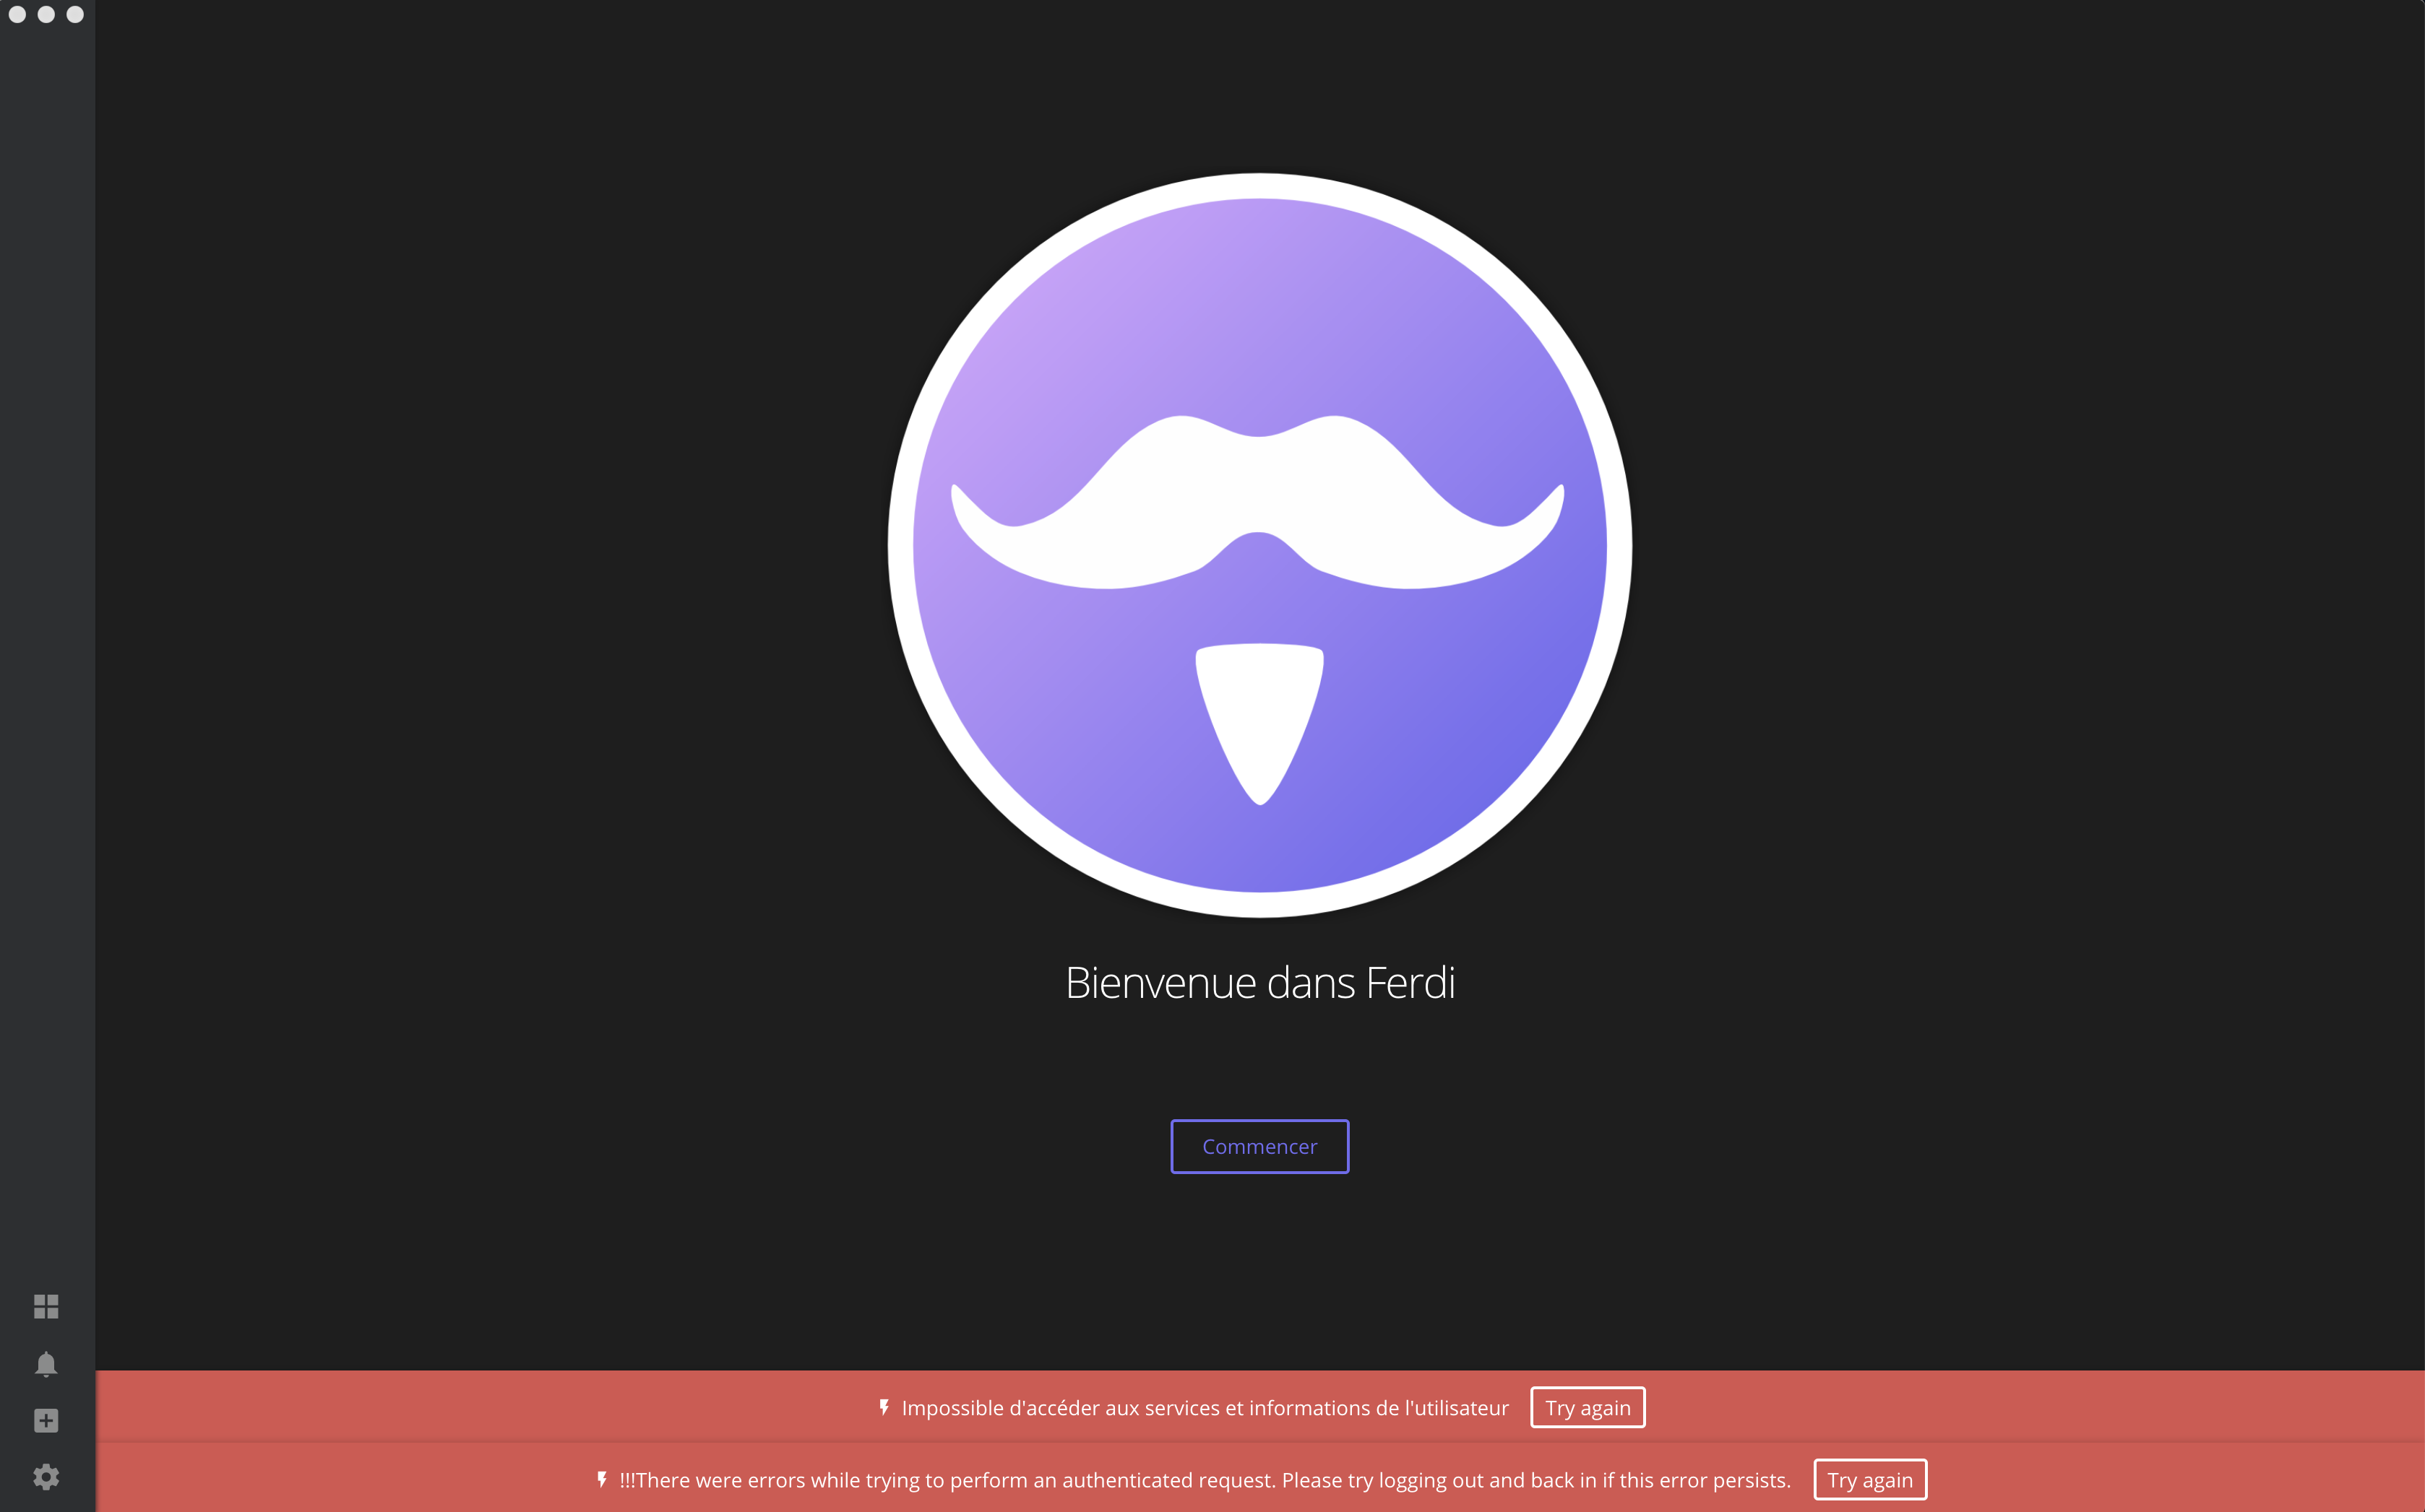Click the Commencer button
The width and height of the screenshot is (2425, 1512).
coord(1259,1146)
